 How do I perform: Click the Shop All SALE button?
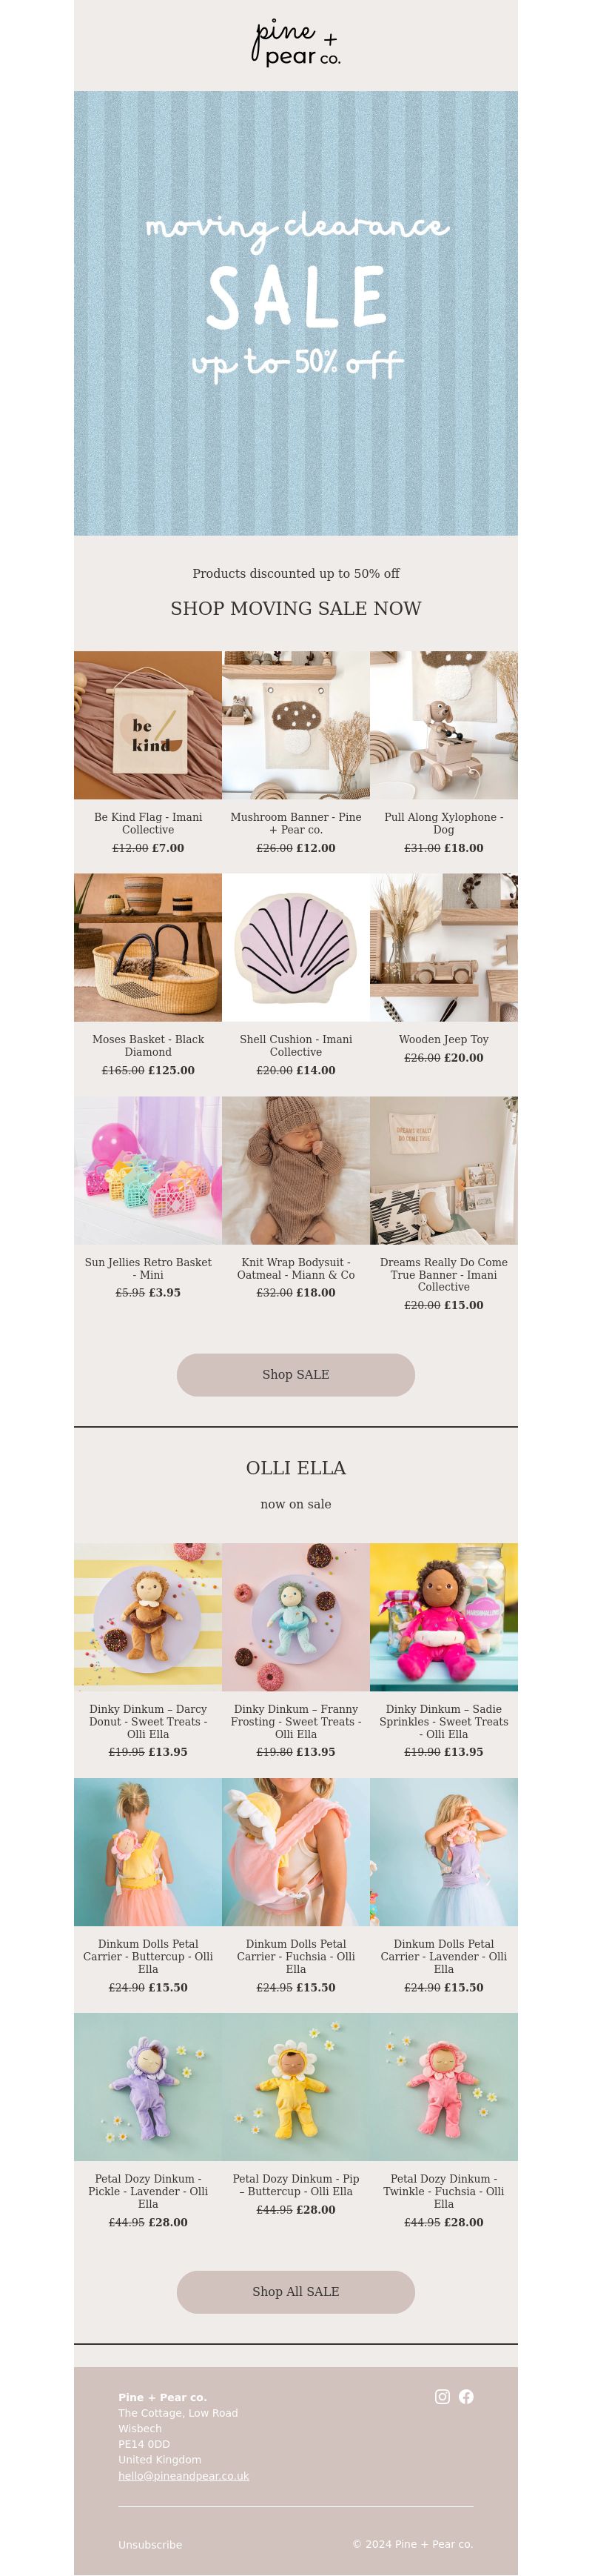[x=295, y=2291]
